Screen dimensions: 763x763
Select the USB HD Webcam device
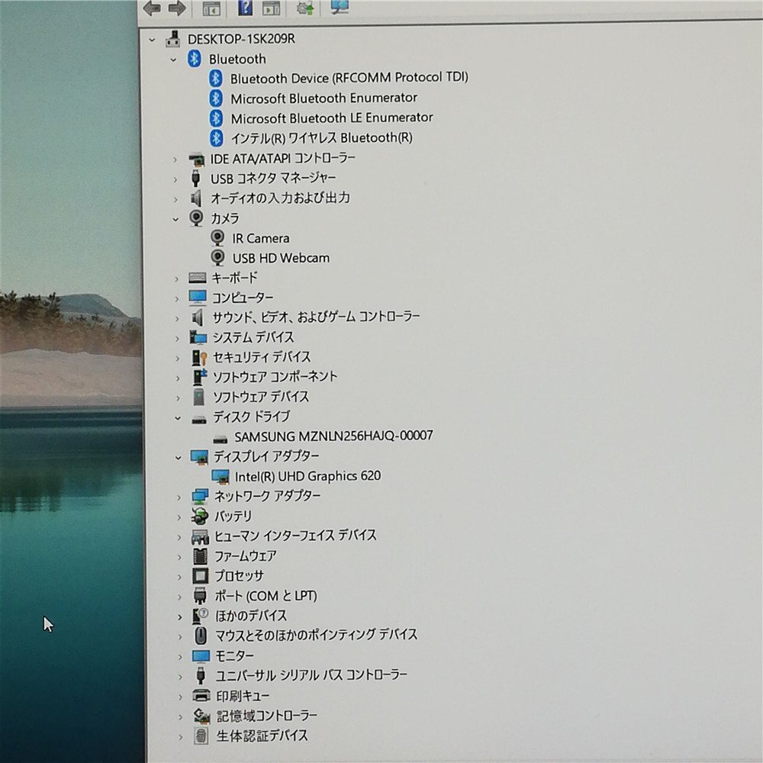(280, 258)
